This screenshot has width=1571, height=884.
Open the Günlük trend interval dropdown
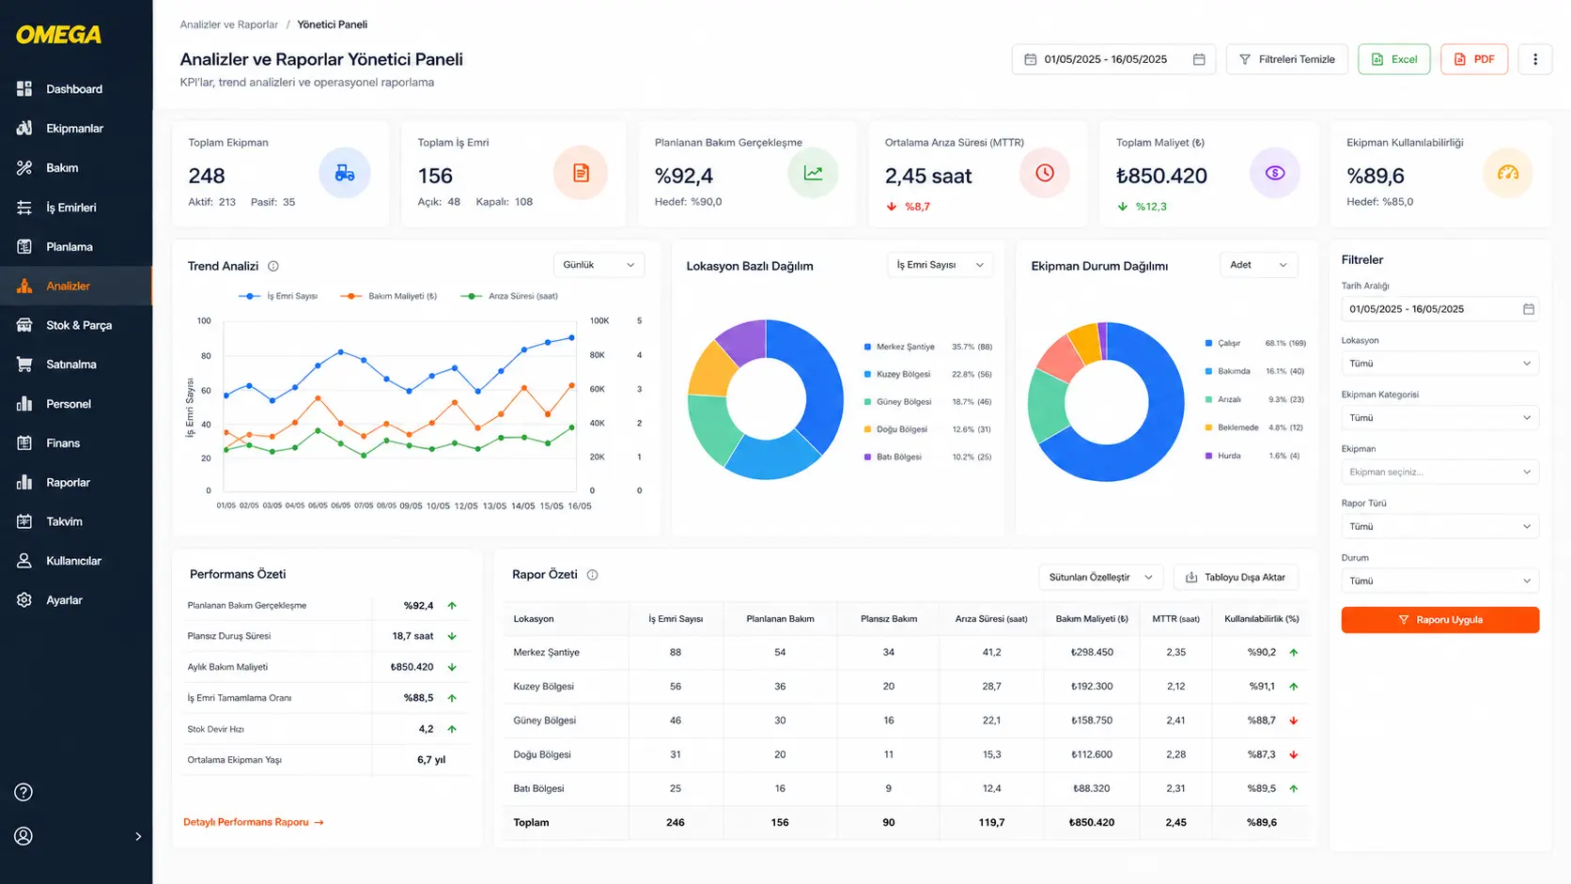click(599, 265)
